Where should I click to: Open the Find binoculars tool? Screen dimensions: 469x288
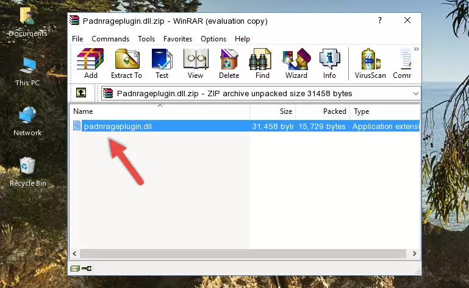(x=262, y=63)
